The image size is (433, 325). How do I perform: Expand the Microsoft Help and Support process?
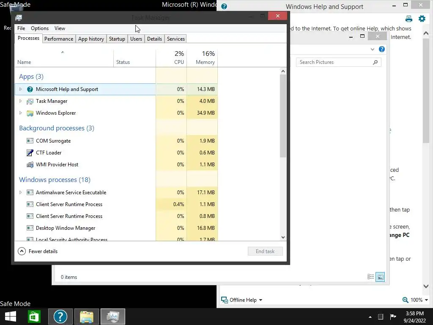20,89
